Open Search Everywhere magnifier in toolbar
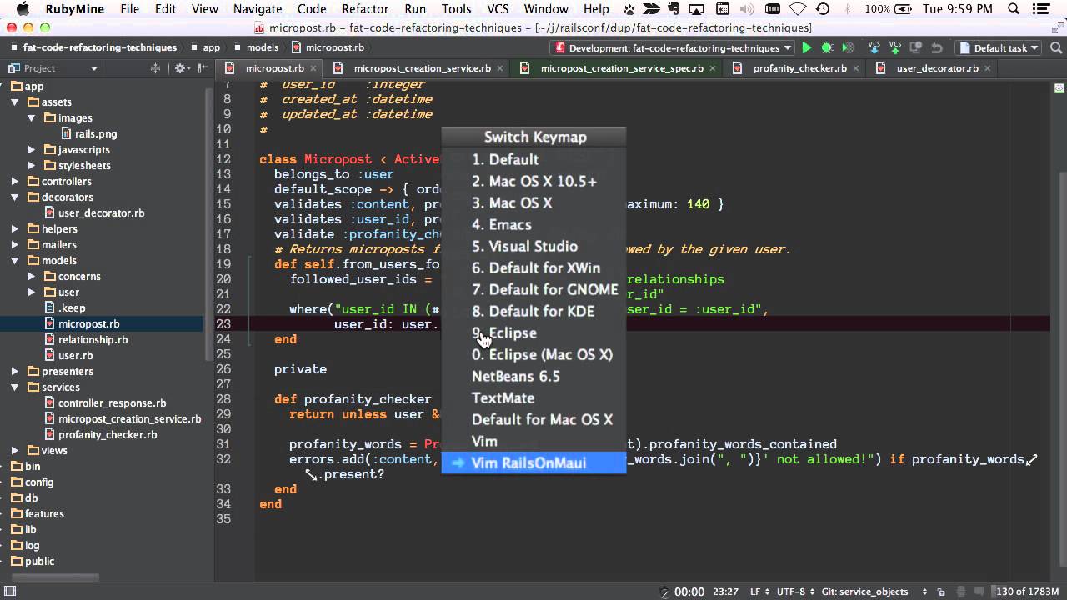Viewport: 1067px width, 600px height. pos(1055,48)
